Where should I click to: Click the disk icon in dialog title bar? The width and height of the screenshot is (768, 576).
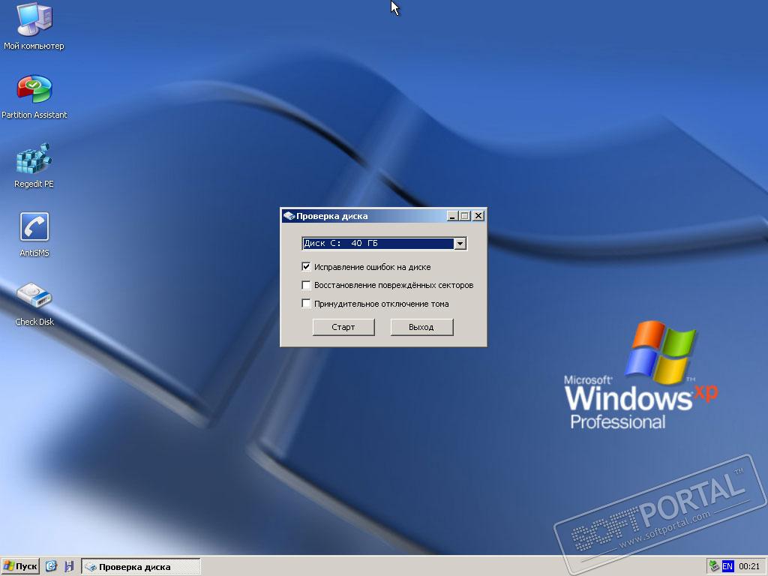pyautogui.click(x=289, y=216)
